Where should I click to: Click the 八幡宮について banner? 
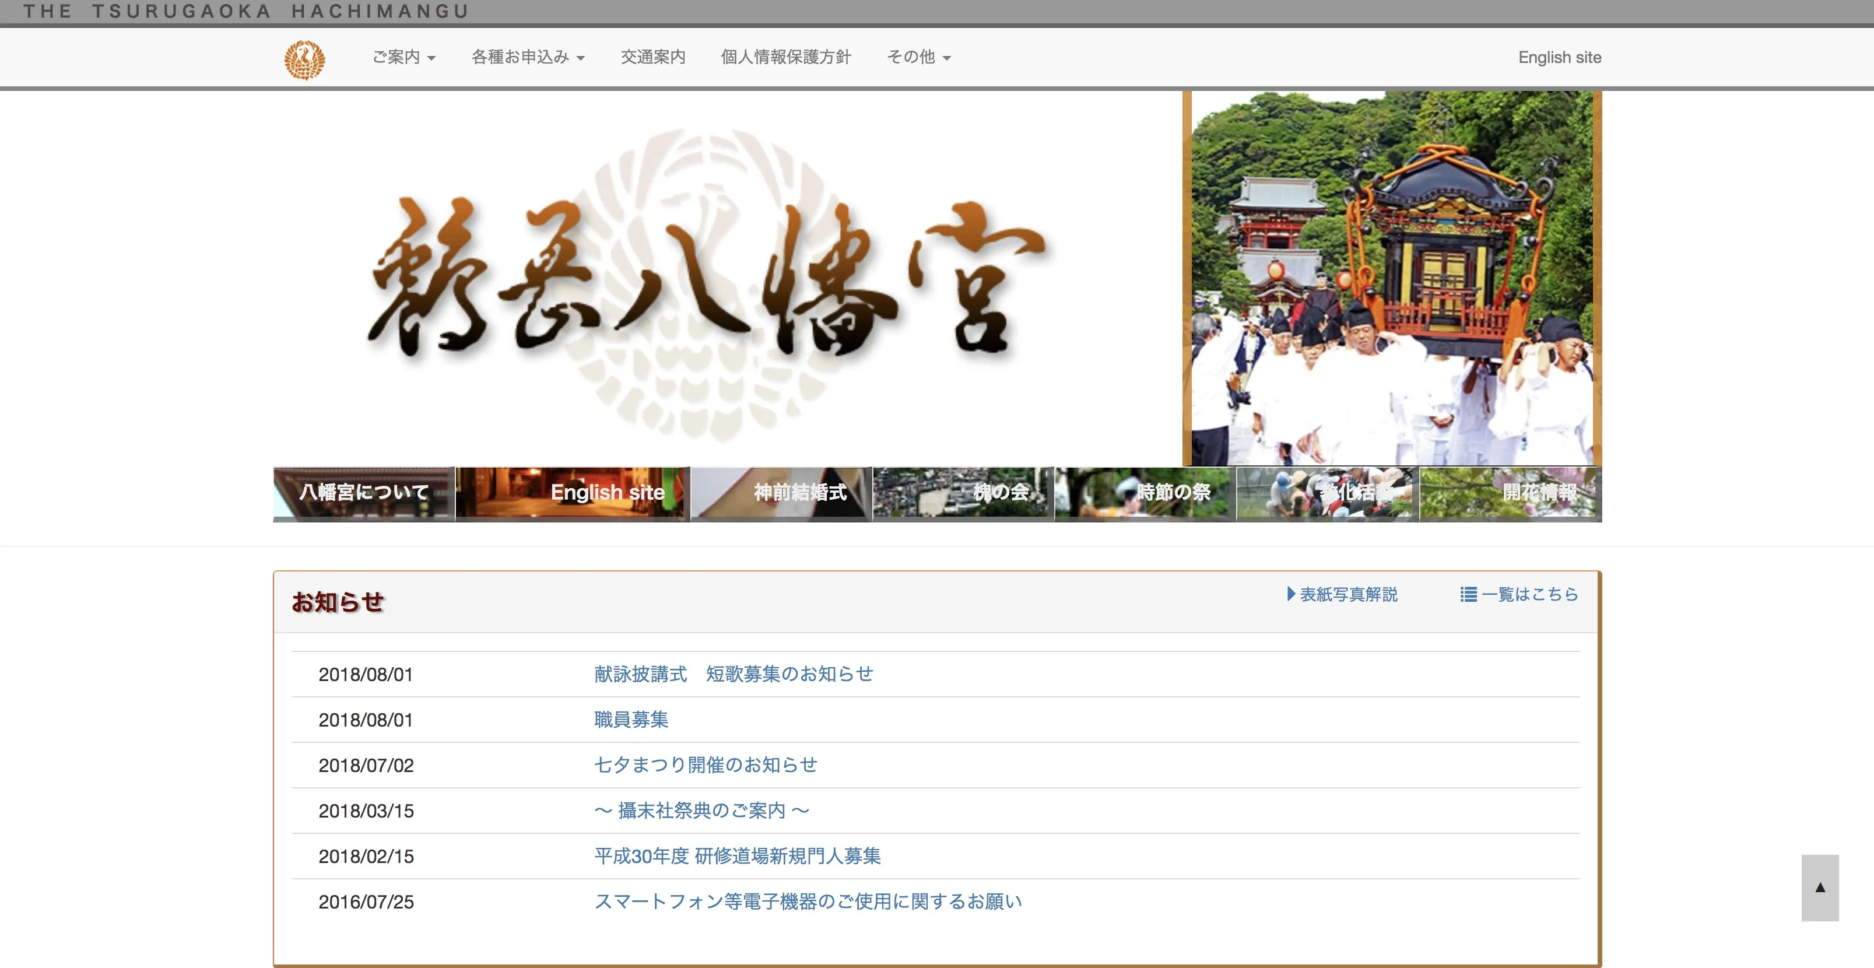point(364,494)
